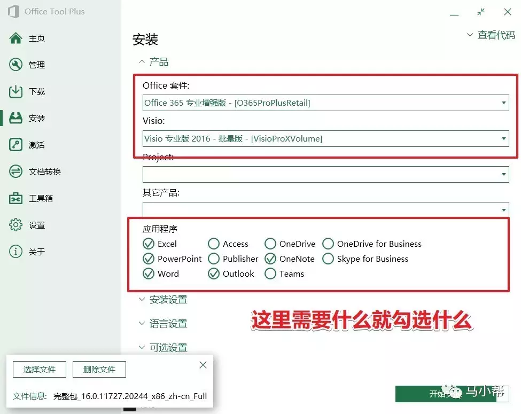
Task: Click the green 开始 install button
Action: [452, 394]
